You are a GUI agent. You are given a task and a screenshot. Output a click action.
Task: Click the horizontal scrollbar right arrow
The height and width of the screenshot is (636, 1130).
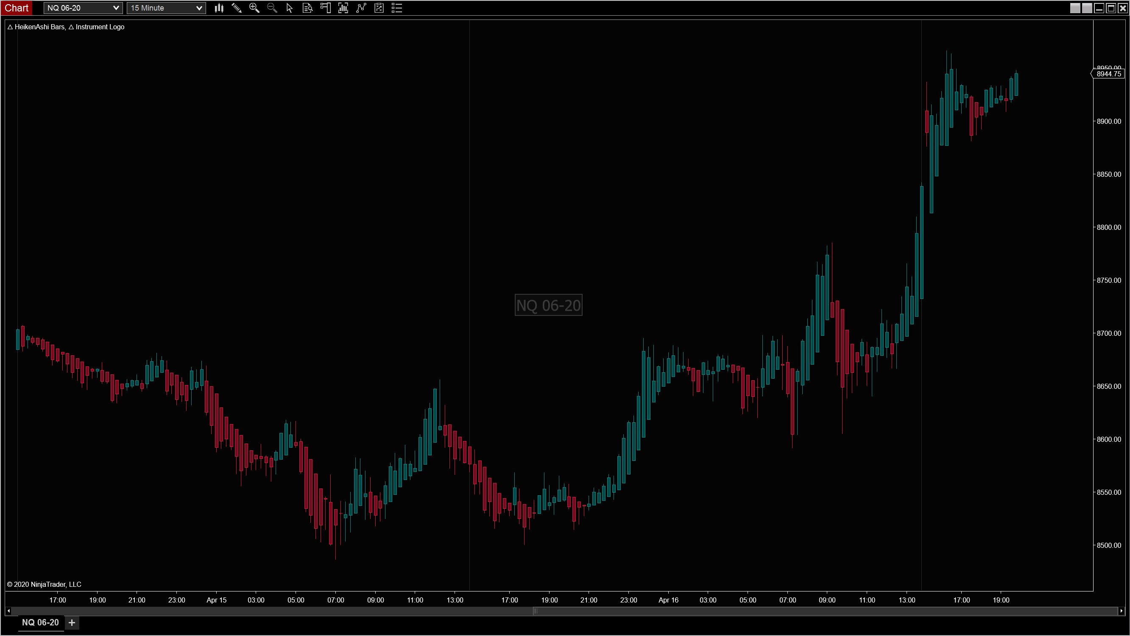pos(1121,611)
